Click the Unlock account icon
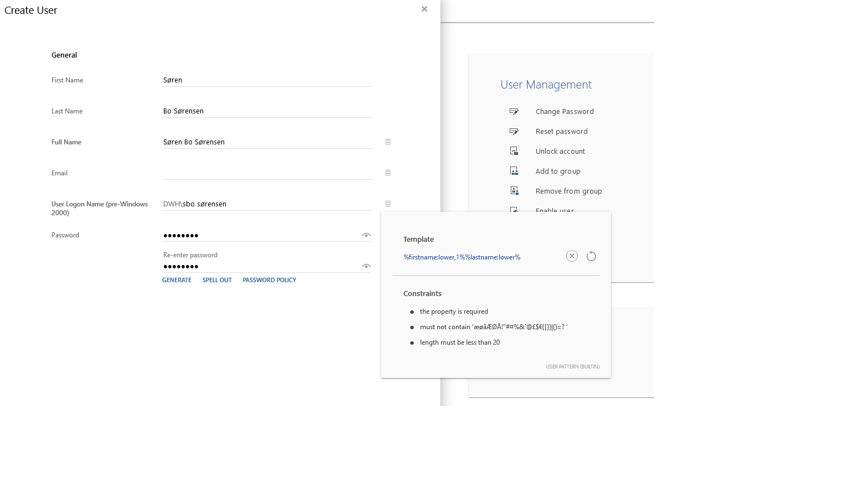Image resolution: width=850 pixels, height=478 pixels. pos(514,151)
